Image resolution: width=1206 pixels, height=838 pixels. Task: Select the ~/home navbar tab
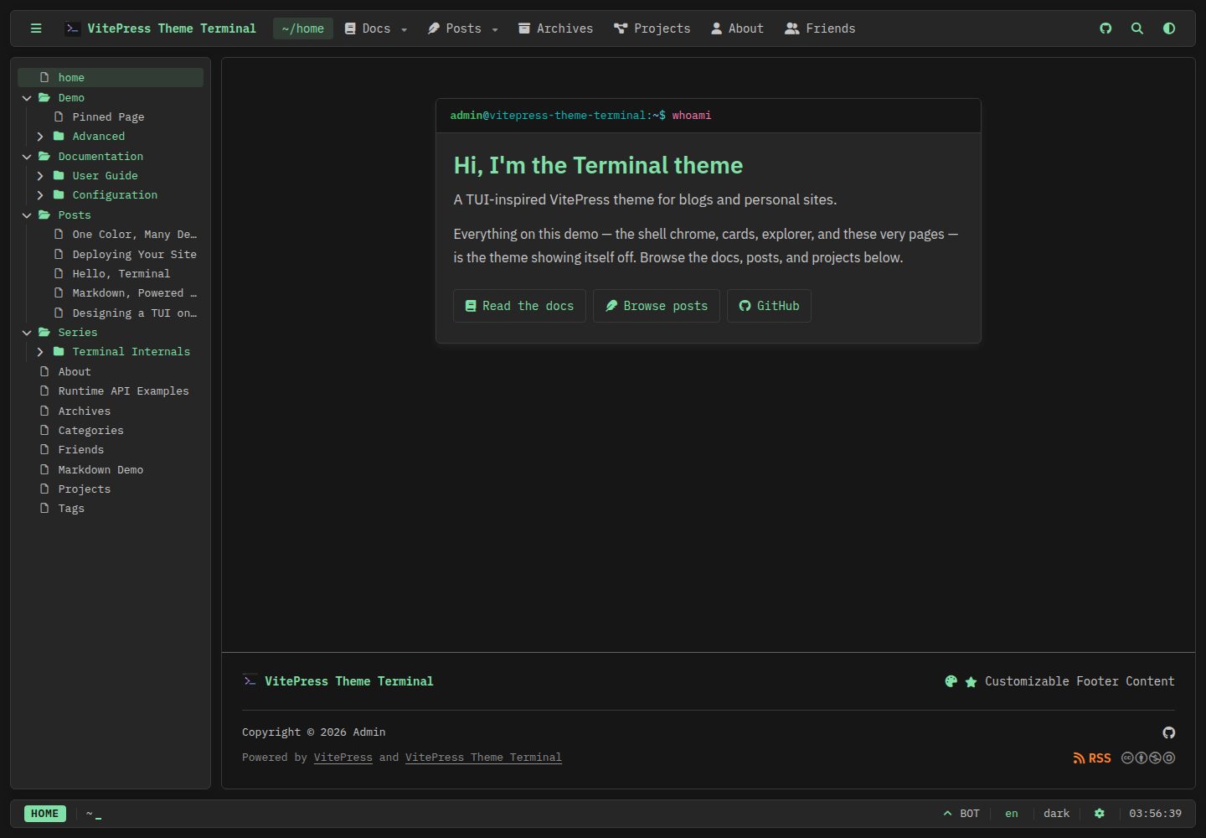(x=303, y=28)
